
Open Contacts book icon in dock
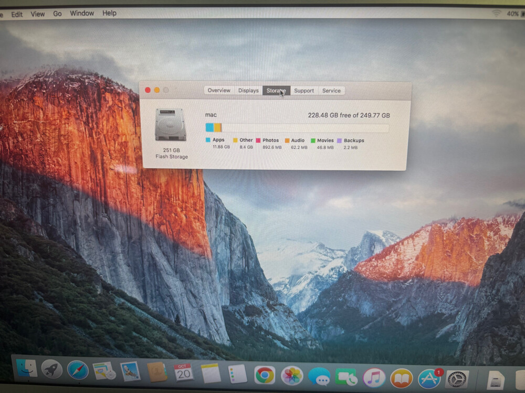(157, 372)
